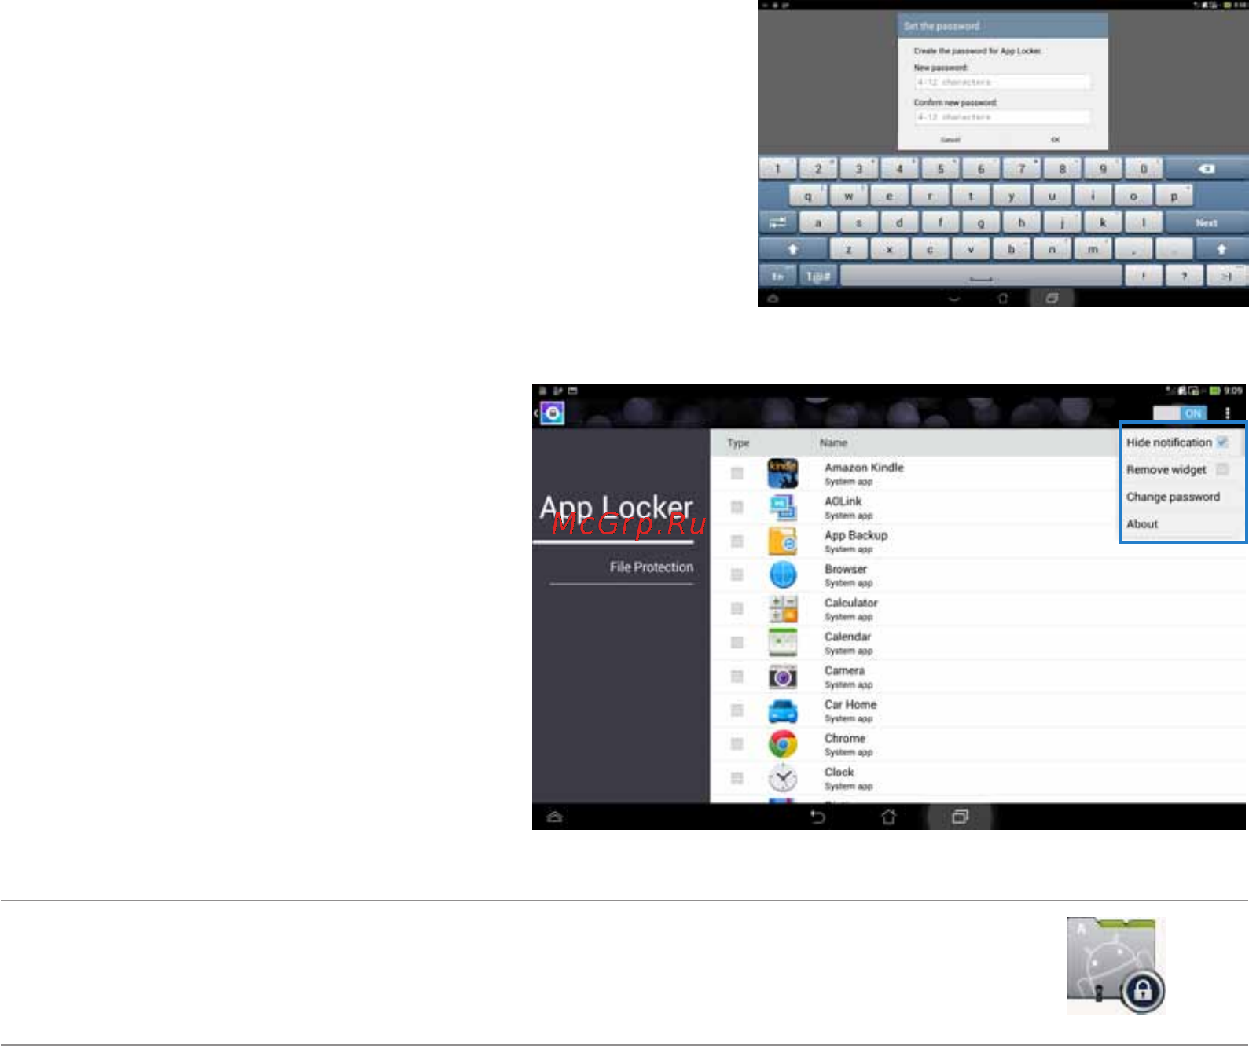Tap Cancel in Set the password dialog

coord(950,140)
